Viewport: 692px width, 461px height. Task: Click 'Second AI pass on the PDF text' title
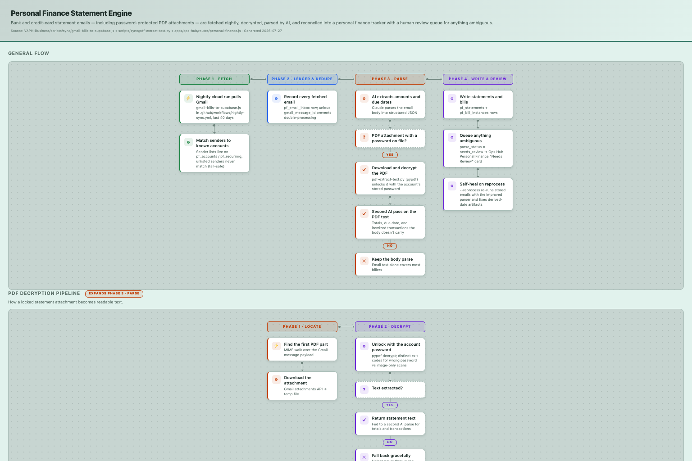tap(394, 214)
